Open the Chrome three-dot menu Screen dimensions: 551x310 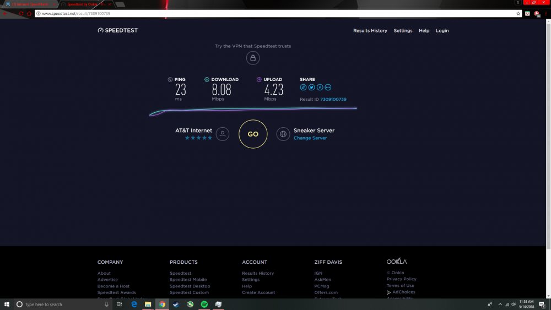tap(545, 13)
